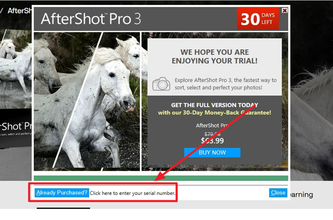Click the red 30 Days Left badge
This screenshot has height=220, width=333.
tap(258, 18)
